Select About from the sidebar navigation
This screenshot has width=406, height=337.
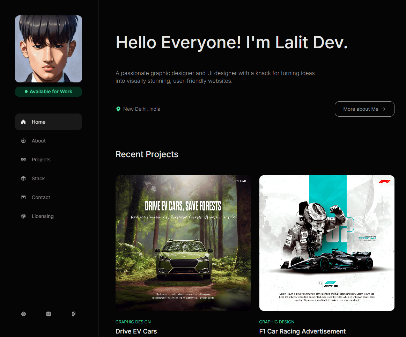click(x=39, y=140)
